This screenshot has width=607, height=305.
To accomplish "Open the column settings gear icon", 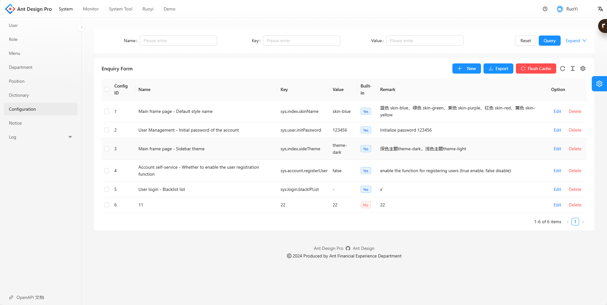I will click(x=583, y=68).
